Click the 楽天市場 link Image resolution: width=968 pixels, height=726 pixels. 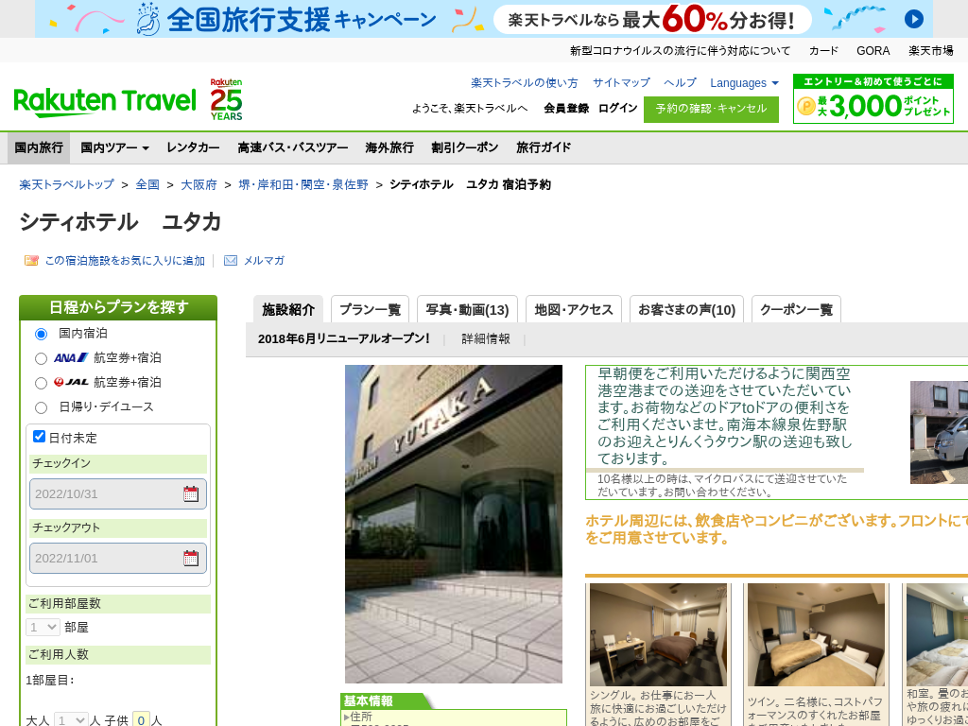tap(931, 51)
